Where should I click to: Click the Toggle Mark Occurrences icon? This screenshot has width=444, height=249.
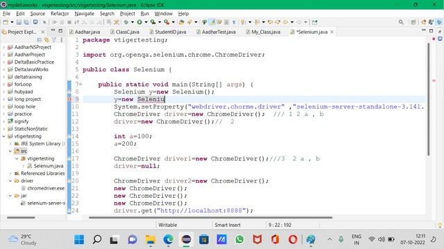(x=212, y=22)
